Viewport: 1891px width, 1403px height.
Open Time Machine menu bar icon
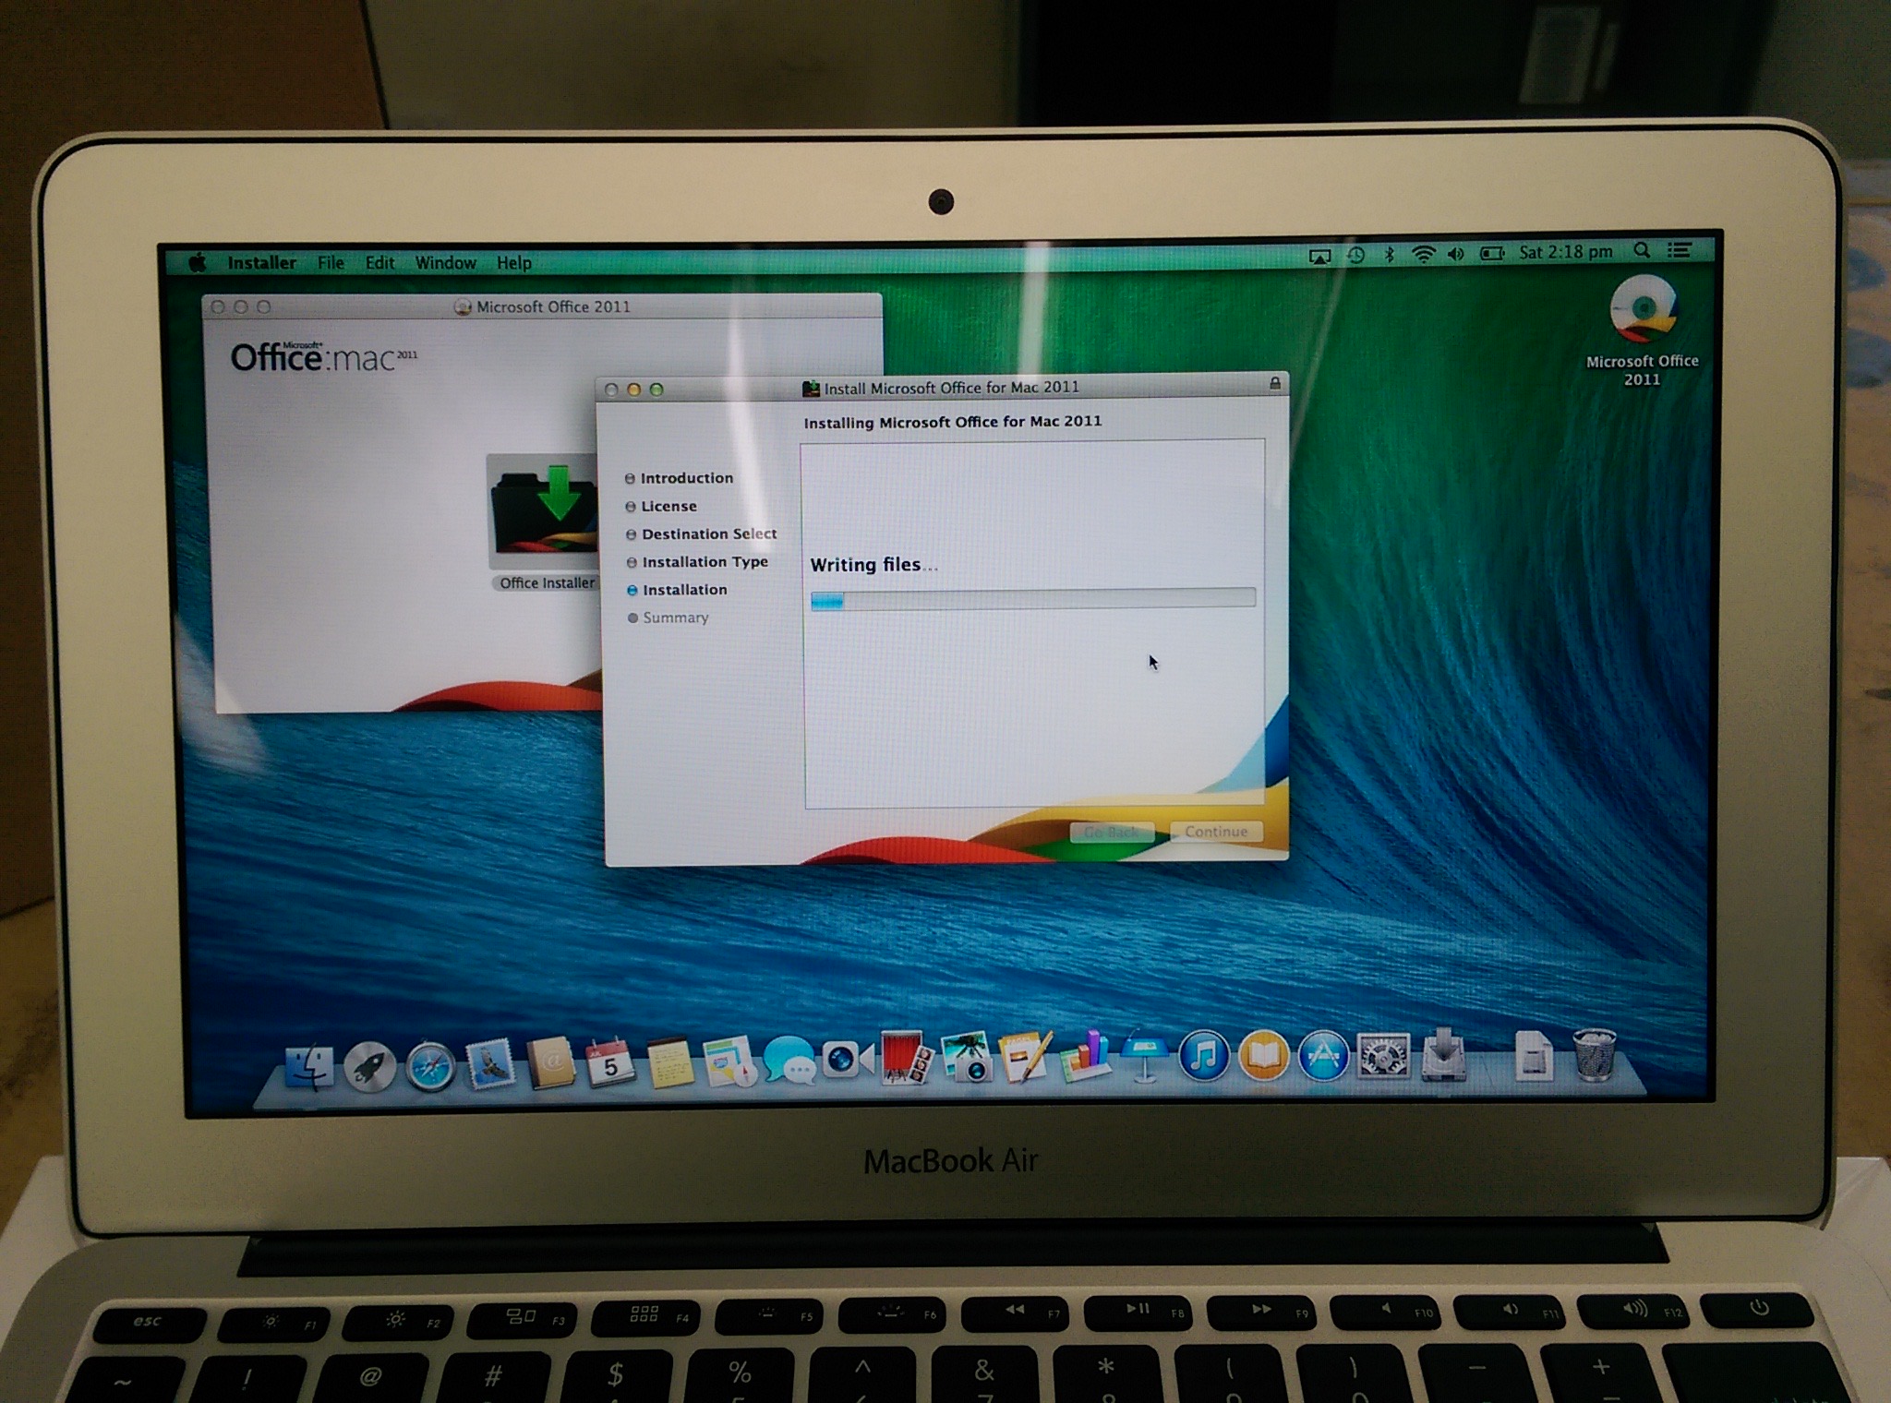pos(1355,255)
